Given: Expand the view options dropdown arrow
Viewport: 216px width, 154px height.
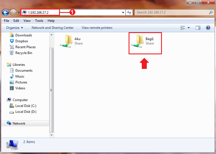Looking at the screenshot, I should [189, 28].
